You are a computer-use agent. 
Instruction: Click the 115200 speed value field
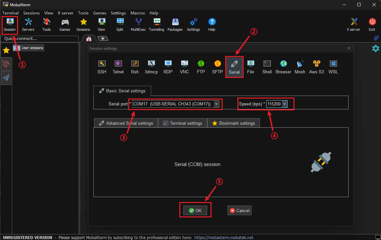click(x=274, y=104)
